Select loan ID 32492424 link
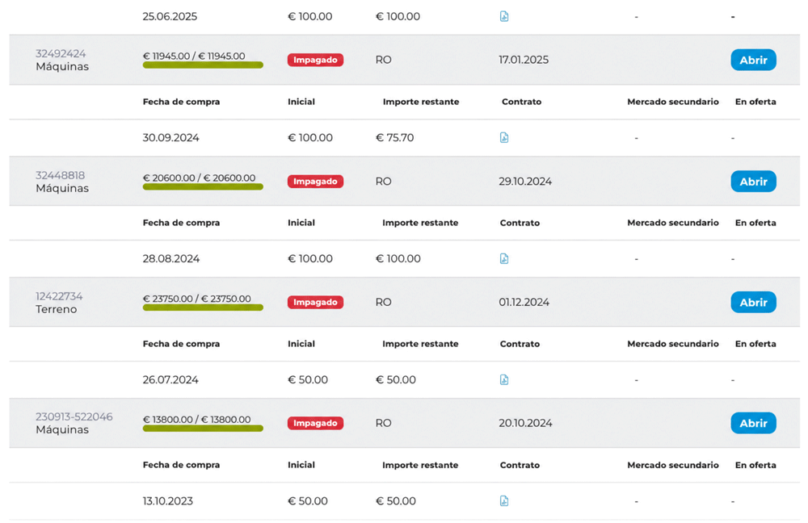The image size is (808, 523). [x=61, y=53]
